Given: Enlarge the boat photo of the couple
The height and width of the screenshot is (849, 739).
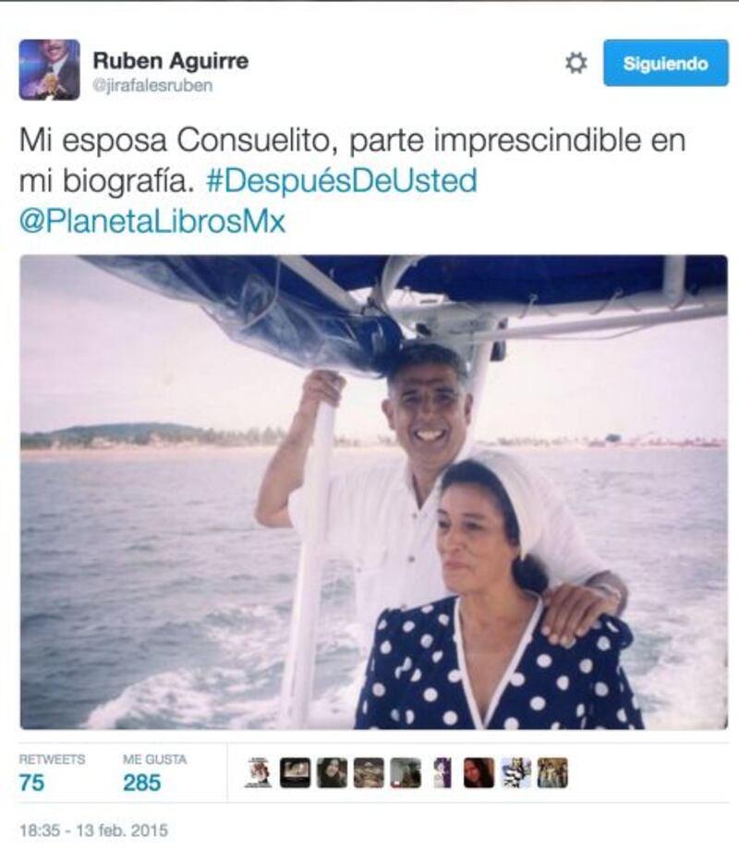Looking at the screenshot, I should coord(373,492).
